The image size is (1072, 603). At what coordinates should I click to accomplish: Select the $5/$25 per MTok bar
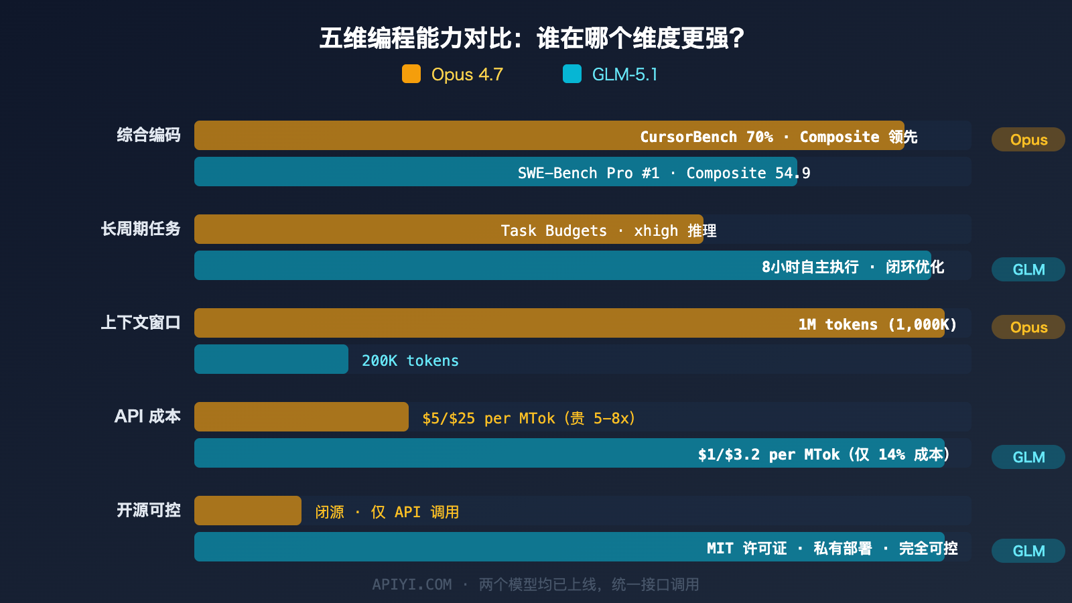click(301, 417)
